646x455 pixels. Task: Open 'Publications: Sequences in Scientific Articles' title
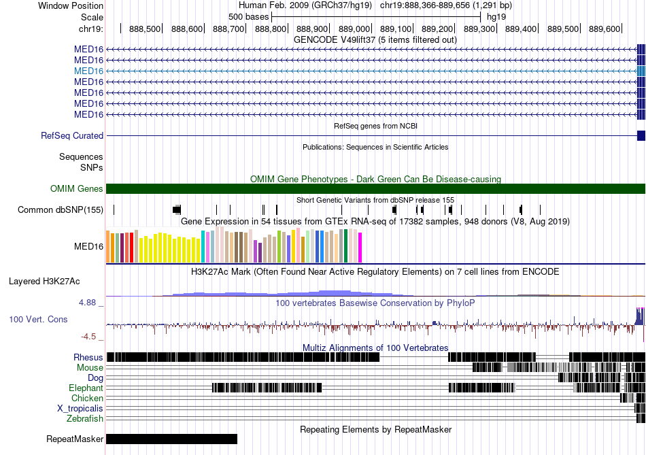point(375,147)
